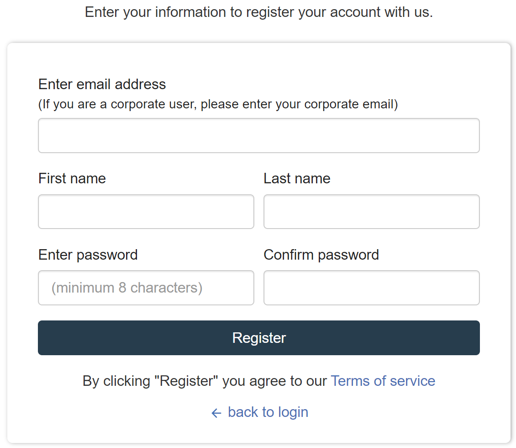Click the 'By clicking Register you agree' text
Image resolution: width=516 pixels, height=448 pixels.
(205, 381)
